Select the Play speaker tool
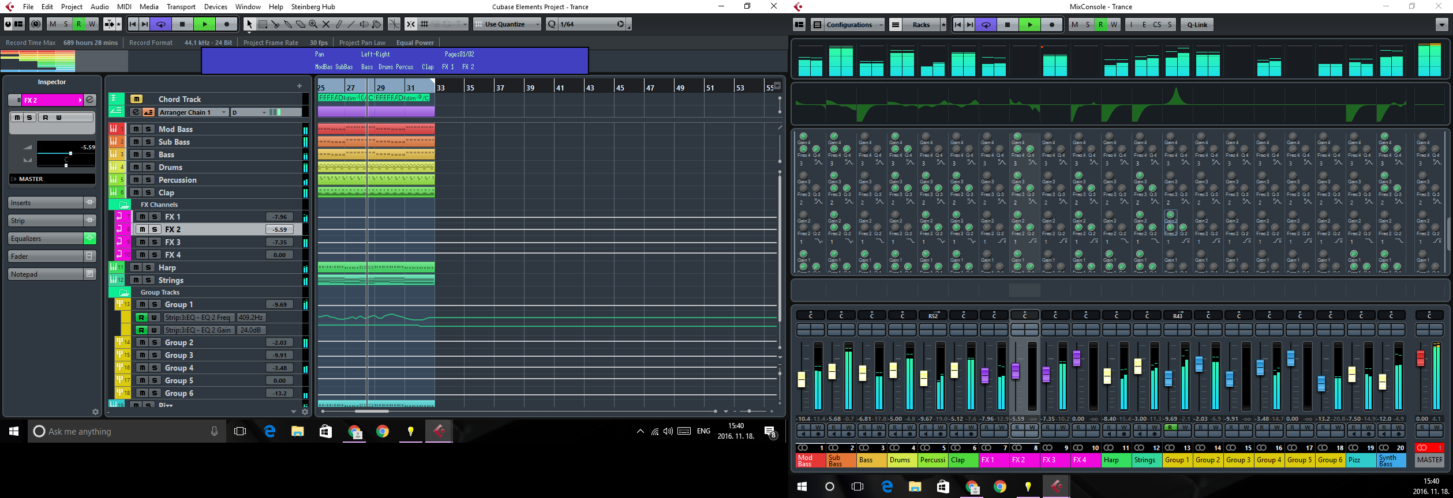1453x498 pixels. (364, 24)
